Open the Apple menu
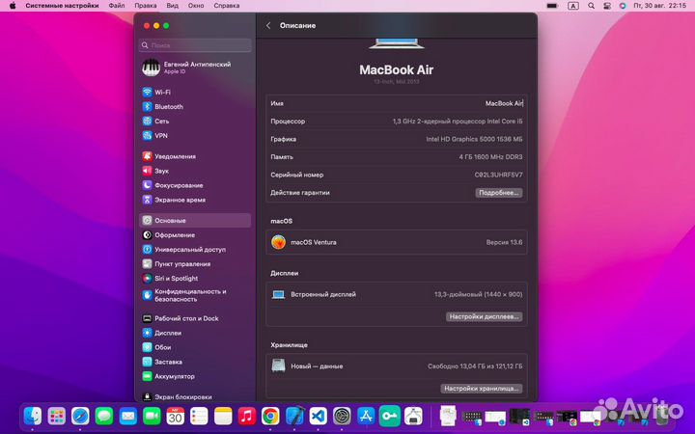 (x=13, y=6)
